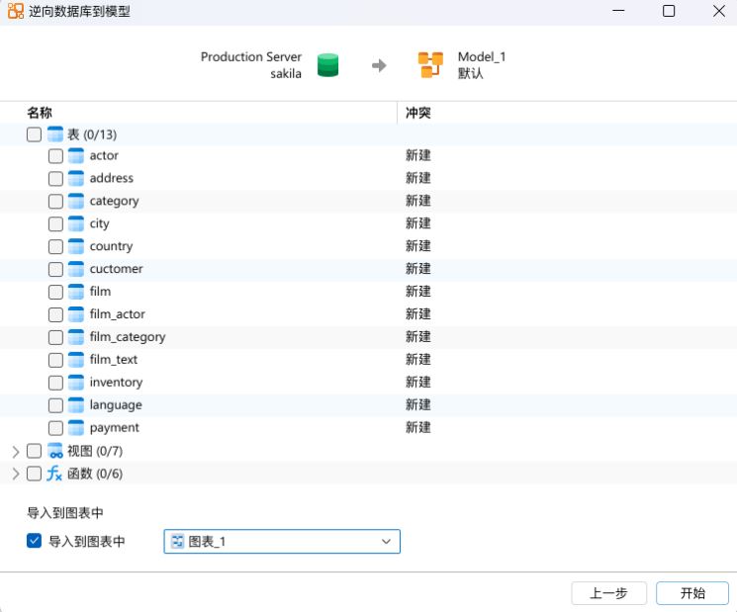Expand the 视图 (0/7) tree node
The image size is (737, 612).
pyautogui.click(x=16, y=452)
